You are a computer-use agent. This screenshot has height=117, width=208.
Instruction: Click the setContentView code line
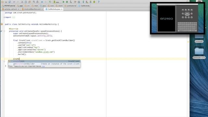point(33,36)
